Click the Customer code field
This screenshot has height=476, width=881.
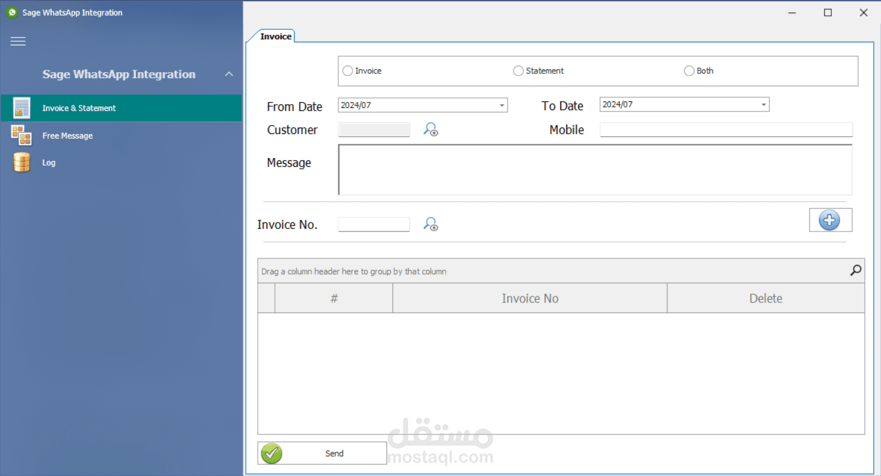click(374, 129)
